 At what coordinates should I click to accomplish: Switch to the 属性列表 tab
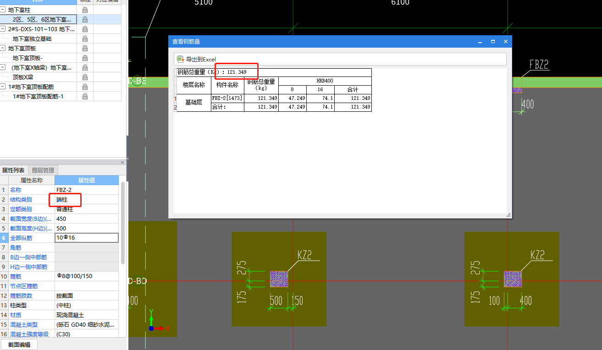tap(13, 170)
